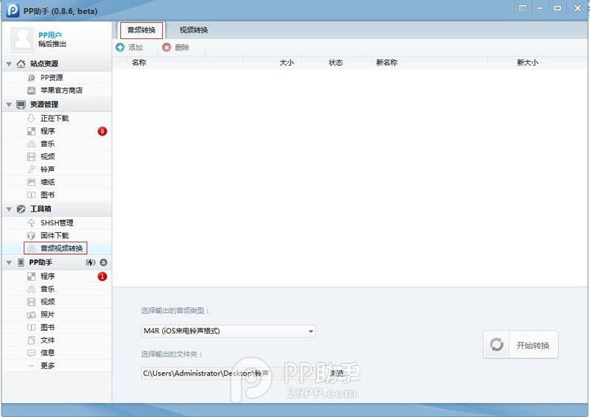Click 图书 book icon under 资源管理
590x417 pixels.
tap(32, 195)
